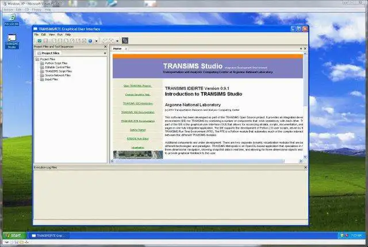Close the Home tab
The width and height of the screenshot is (368, 247).
[x=126, y=49]
